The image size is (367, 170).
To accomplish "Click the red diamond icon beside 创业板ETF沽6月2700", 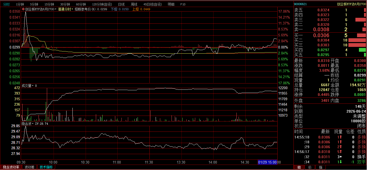I will 23,9.
